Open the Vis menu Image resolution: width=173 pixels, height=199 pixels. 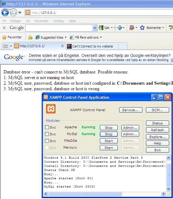(x=28, y=21)
